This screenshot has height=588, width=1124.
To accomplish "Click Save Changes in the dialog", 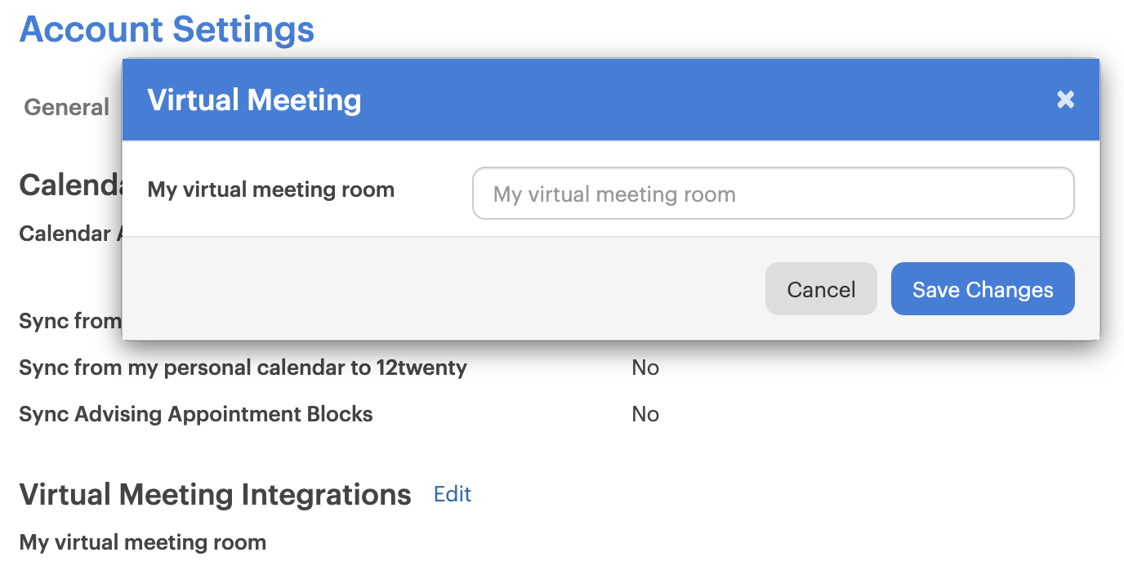I will (x=982, y=289).
